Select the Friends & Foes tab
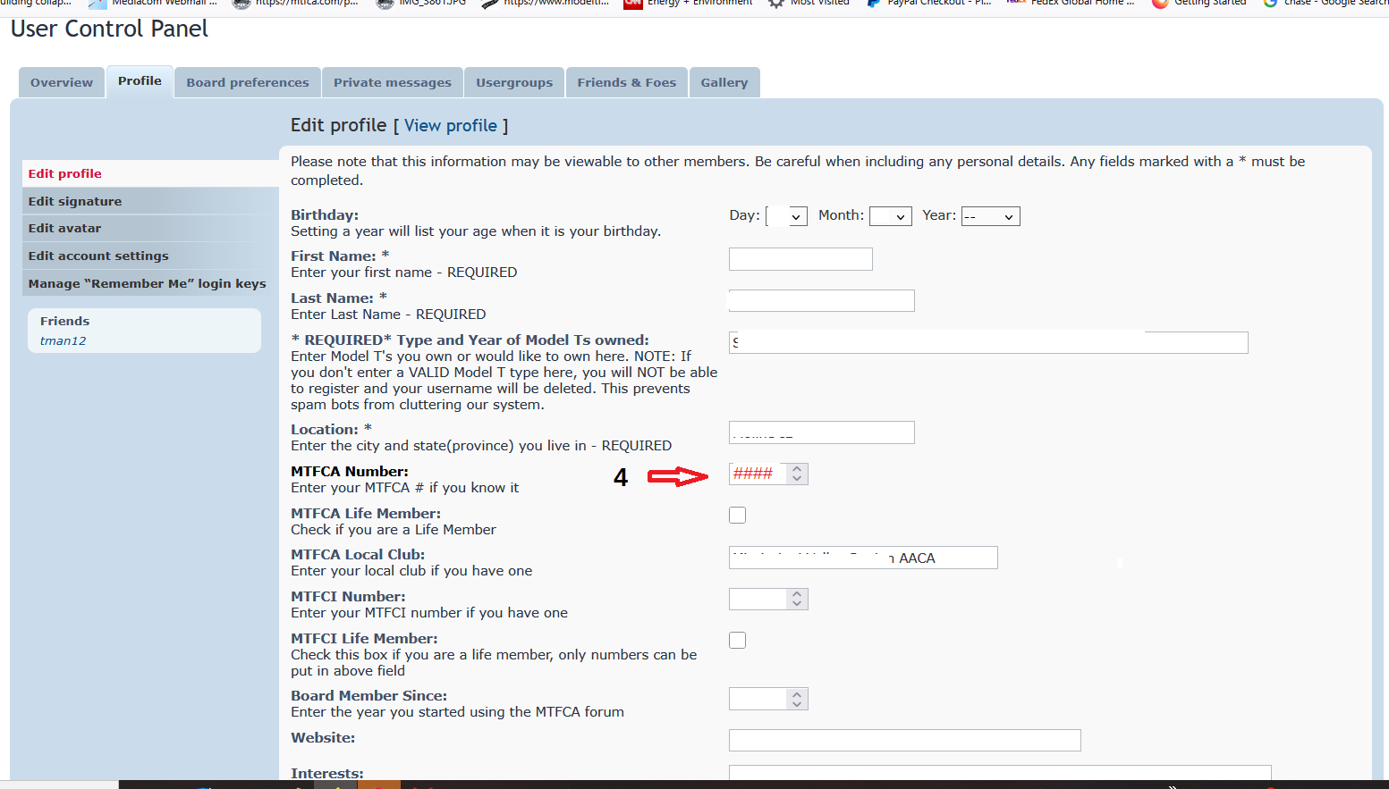This screenshot has height=789, width=1389. (626, 82)
